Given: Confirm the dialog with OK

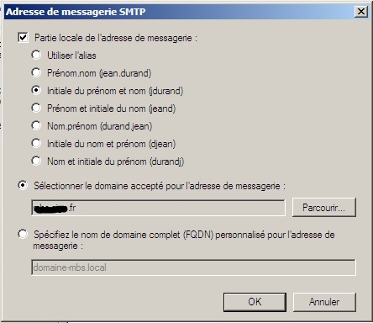Looking at the screenshot, I should (x=255, y=302).
